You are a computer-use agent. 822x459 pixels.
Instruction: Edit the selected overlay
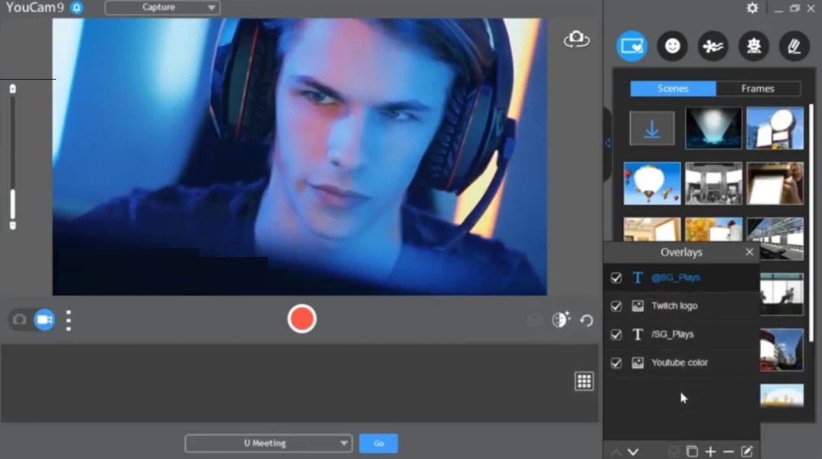point(747,451)
